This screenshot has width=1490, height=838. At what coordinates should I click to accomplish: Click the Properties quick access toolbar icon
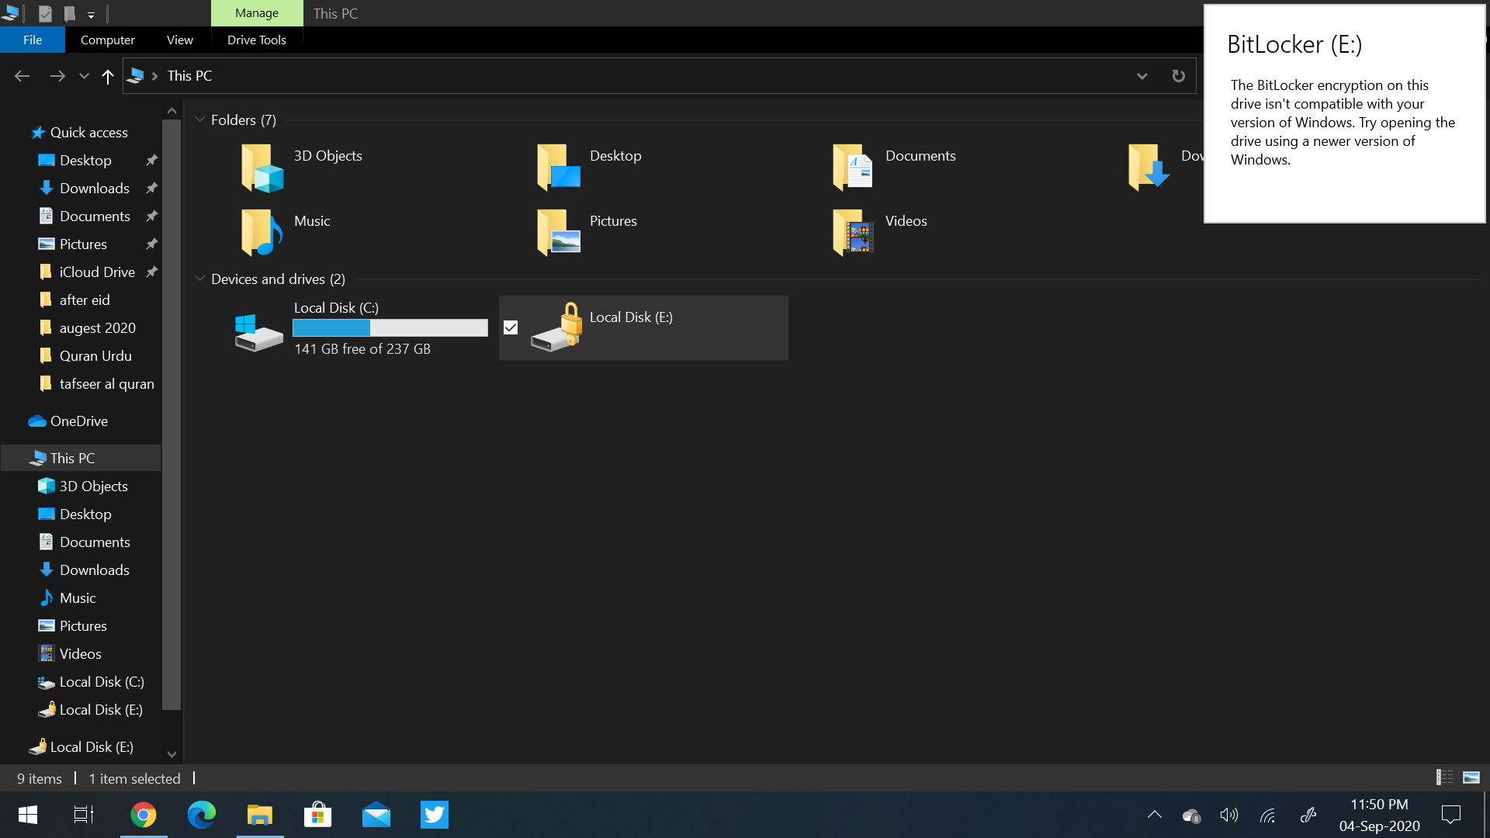(45, 13)
